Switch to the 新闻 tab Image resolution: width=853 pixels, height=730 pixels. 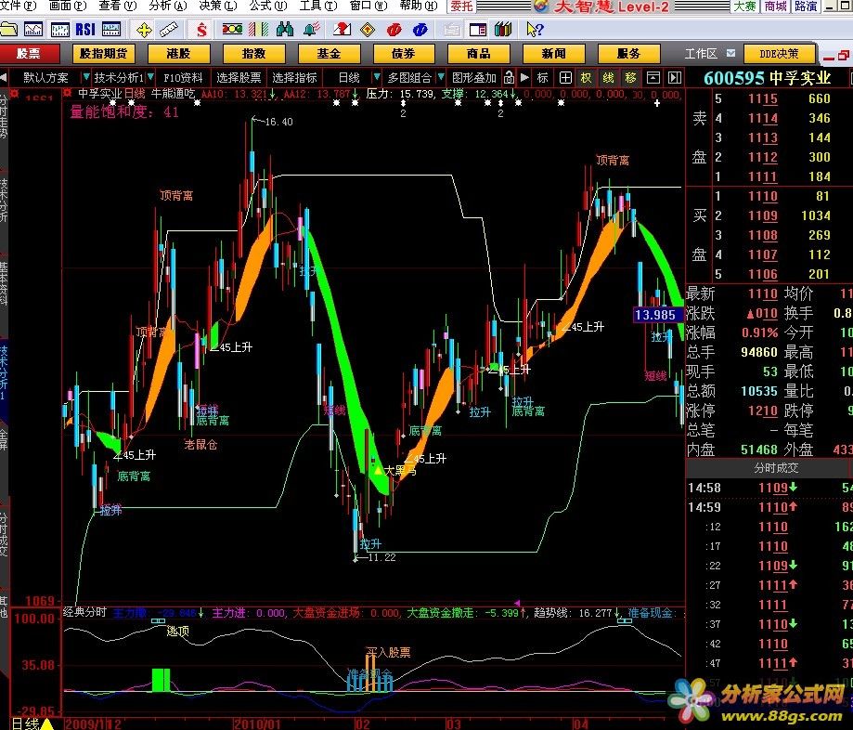point(554,53)
